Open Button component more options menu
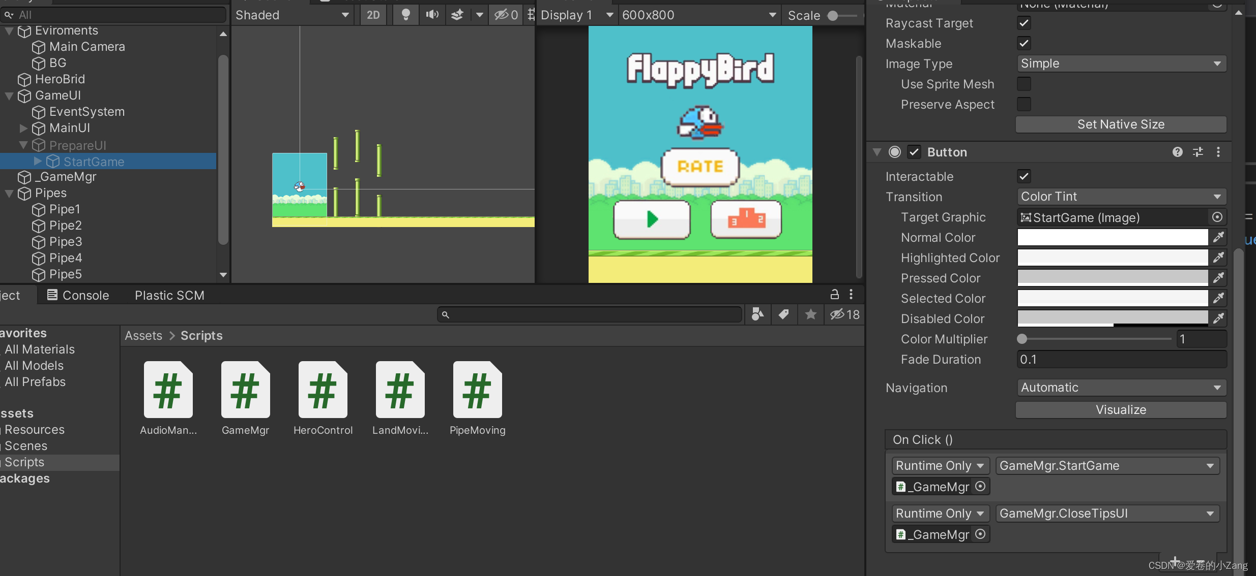The height and width of the screenshot is (576, 1256). point(1218,152)
